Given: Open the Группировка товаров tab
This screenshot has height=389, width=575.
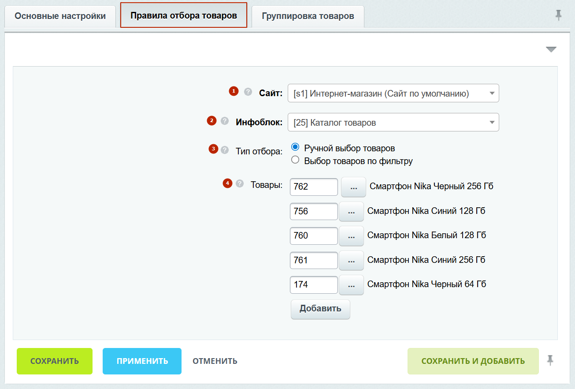Looking at the screenshot, I should 308,16.
